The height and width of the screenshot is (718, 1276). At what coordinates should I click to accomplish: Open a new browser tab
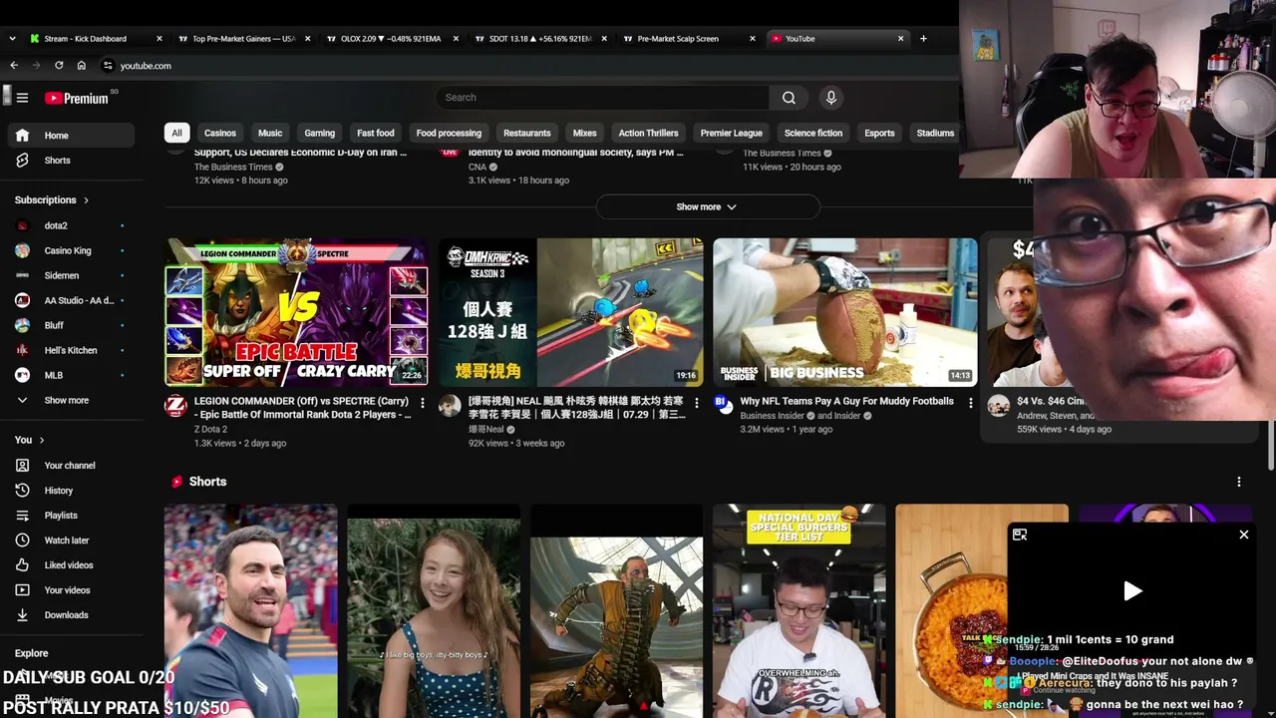(923, 39)
